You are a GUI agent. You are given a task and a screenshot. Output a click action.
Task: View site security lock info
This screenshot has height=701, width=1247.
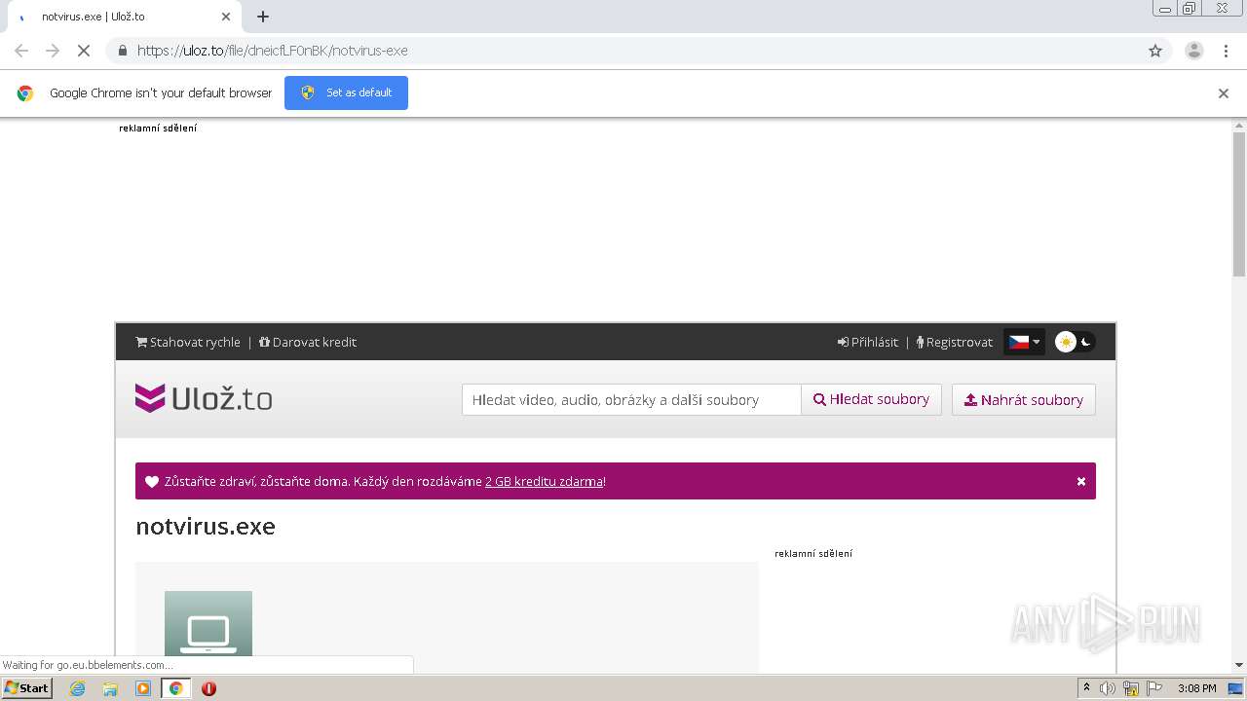[x=123, y=51]
